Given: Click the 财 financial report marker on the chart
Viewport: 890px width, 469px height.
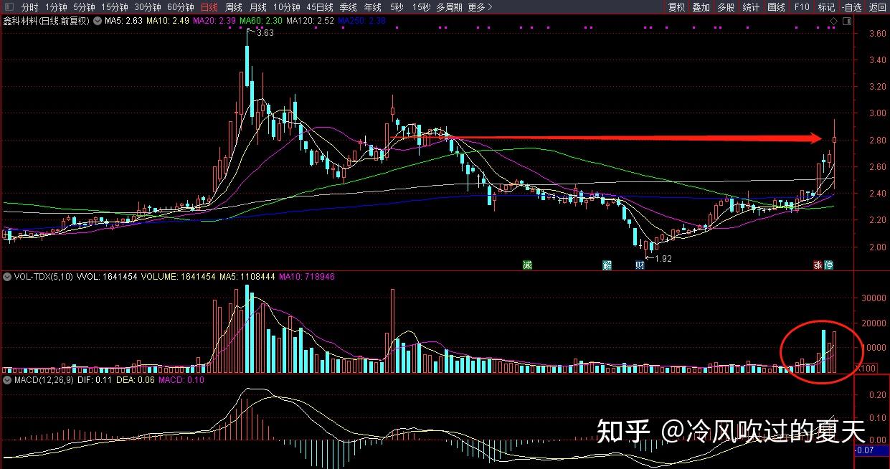Looking at the screenshot, I should click(638, 265).
